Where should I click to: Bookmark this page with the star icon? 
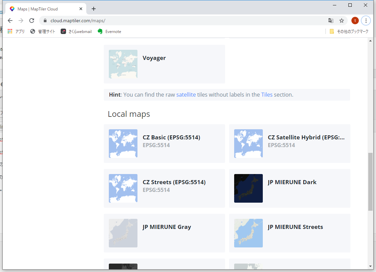tap(342, 21)
